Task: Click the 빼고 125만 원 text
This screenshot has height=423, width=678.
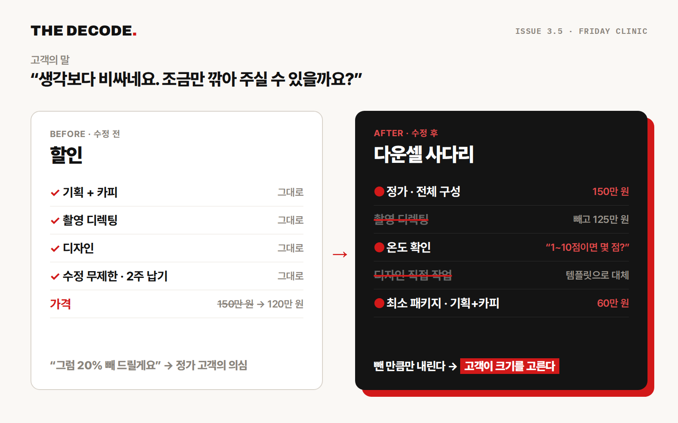Action: click(601, 220)
